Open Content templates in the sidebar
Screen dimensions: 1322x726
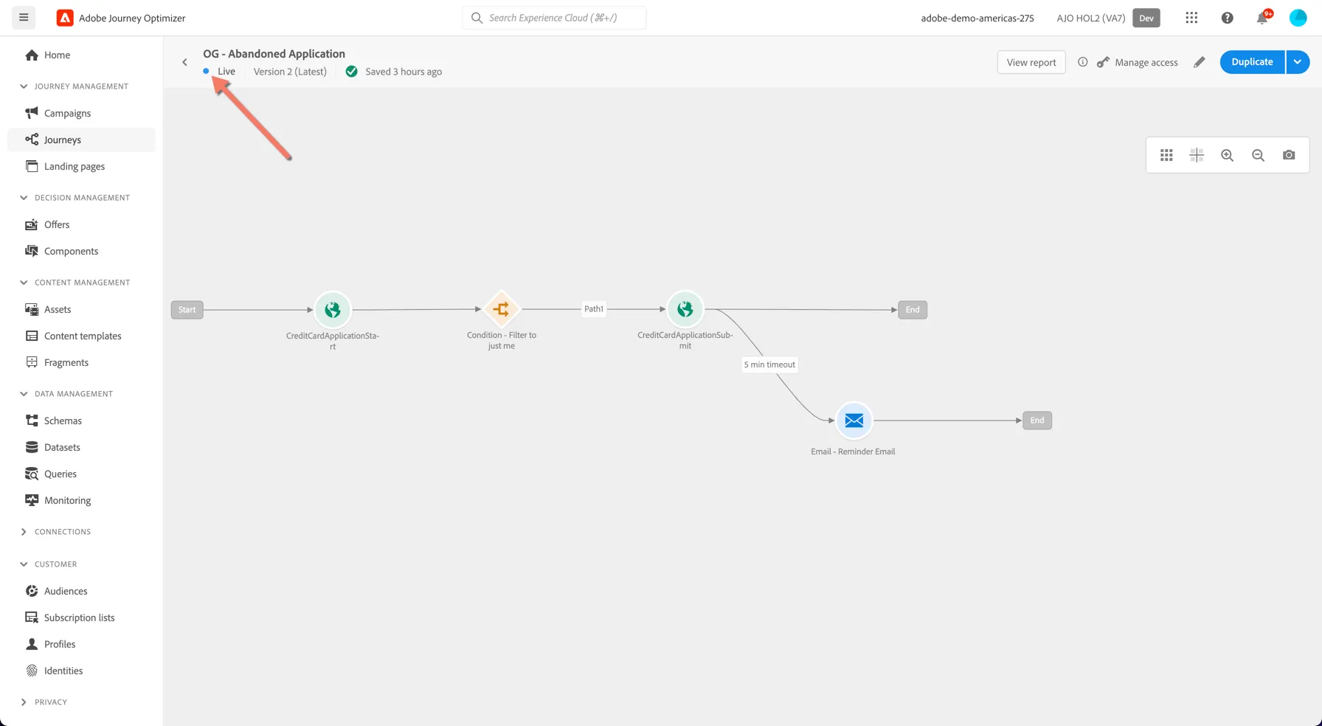[81, 336]
